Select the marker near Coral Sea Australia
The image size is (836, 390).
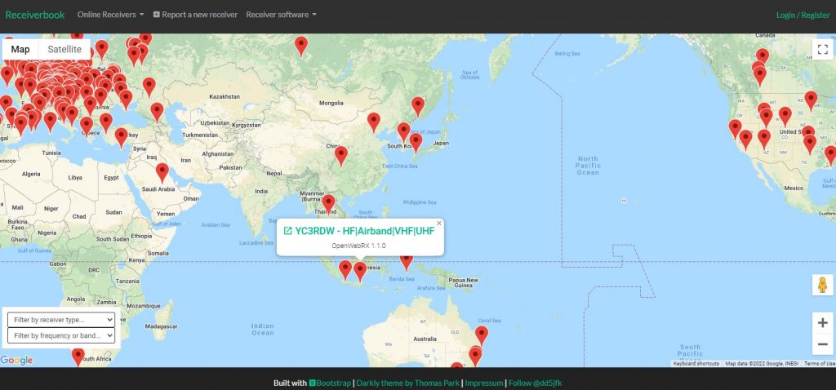click(482, 335)
